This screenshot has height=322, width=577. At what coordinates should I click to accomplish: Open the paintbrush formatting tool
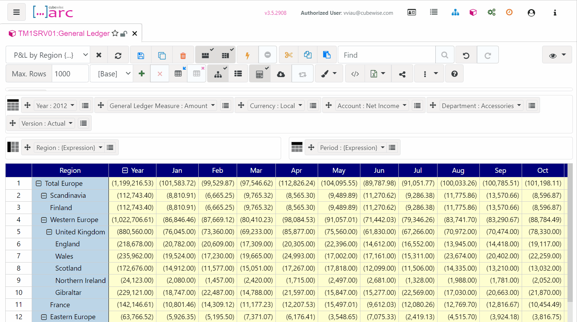[329, 74]
